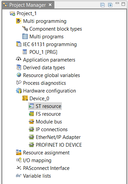Screen dimensions: 128x184
Task: Click the Variable lists glasses icon
Action: (19, 176)
